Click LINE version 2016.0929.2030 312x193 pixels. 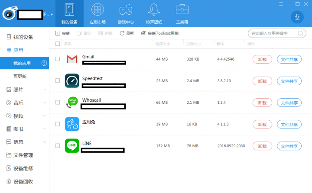[x=231, y=146]
